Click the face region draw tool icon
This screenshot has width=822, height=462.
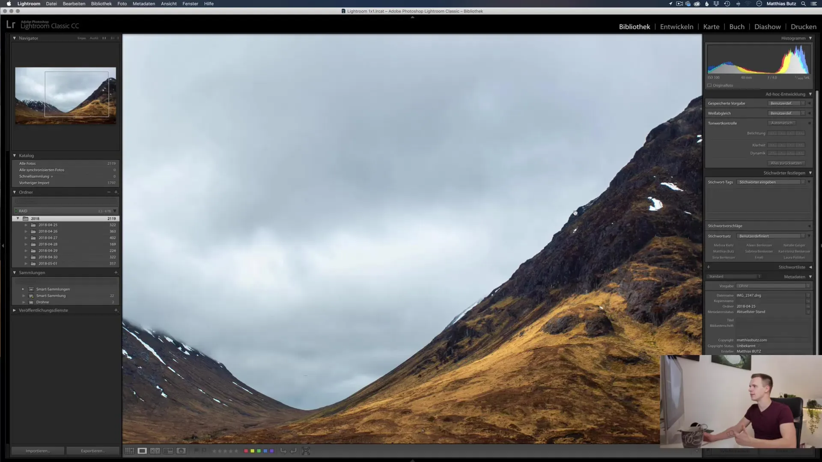click(306, 451)
